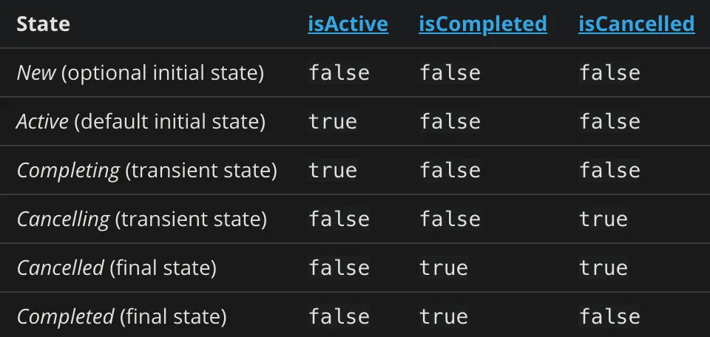Select the isCompleted value for the Cancelled state
710x337 pixels.
coord(444,268)
